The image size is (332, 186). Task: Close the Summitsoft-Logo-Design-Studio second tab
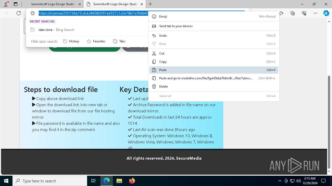(142, 4)
